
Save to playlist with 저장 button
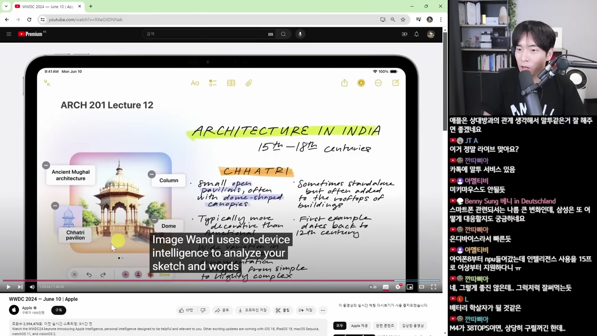click(x=306, y=310)
